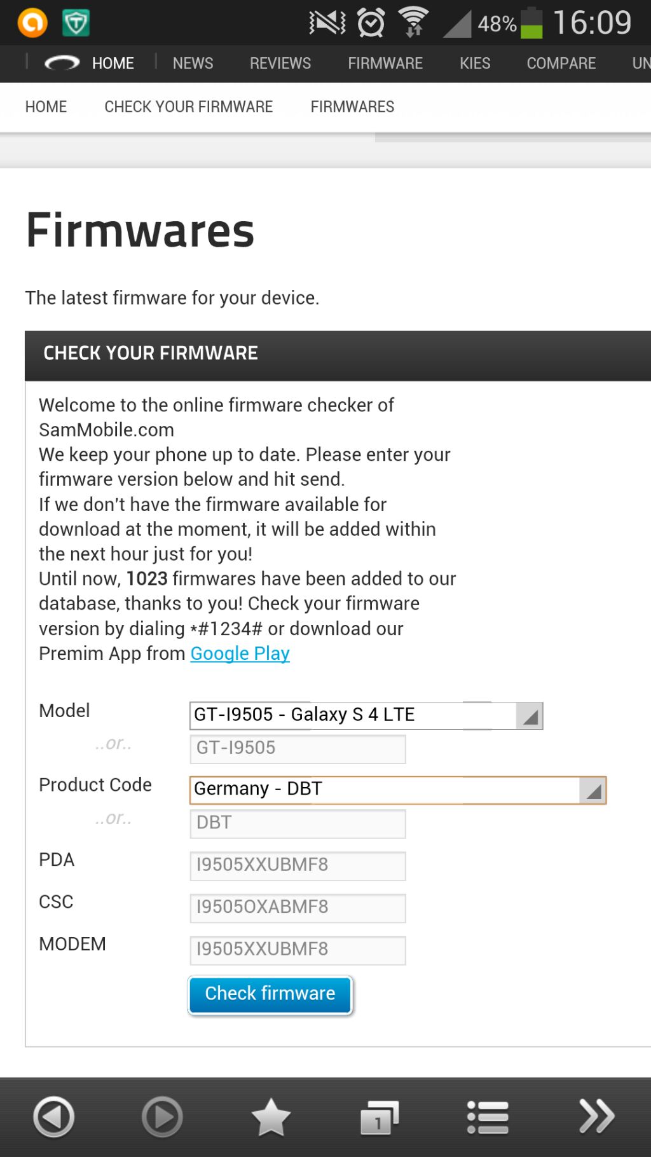
Task: Tap the browser forward arrow icon
Action: (x=162, y=1117)
